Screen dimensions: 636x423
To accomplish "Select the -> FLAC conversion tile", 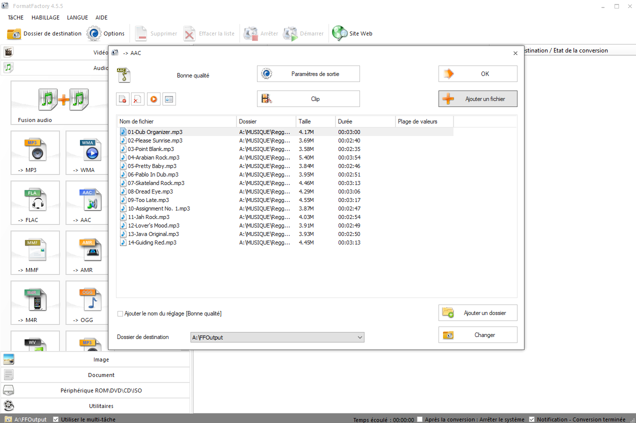I will click(x=35, y=203).
